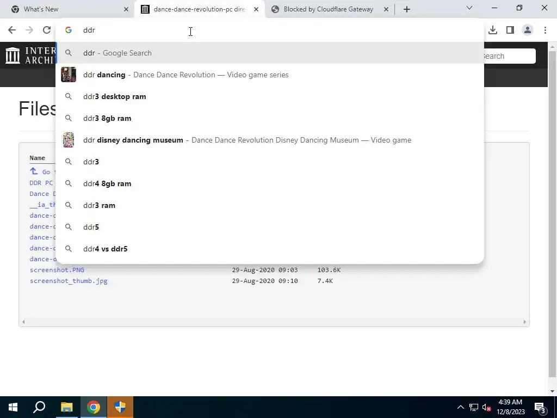Switch to Blocked by Cloudflare Gateway tab
Screen dimensions: 557x418
coord(328,9)
